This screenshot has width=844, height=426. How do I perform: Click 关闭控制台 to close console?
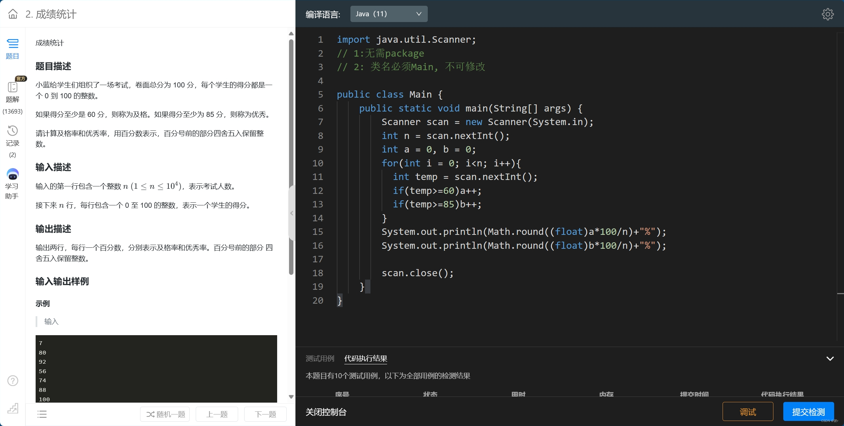pos(326,412)
